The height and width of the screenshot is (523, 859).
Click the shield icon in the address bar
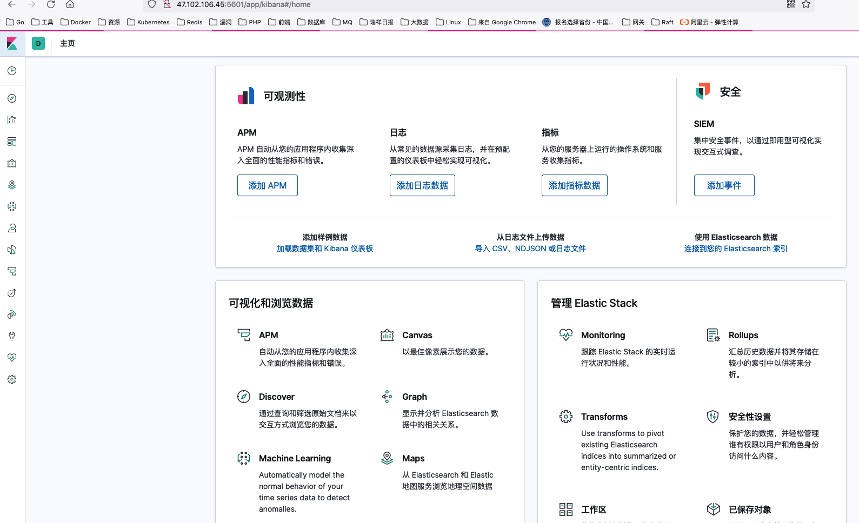click(x=152, y=4)
